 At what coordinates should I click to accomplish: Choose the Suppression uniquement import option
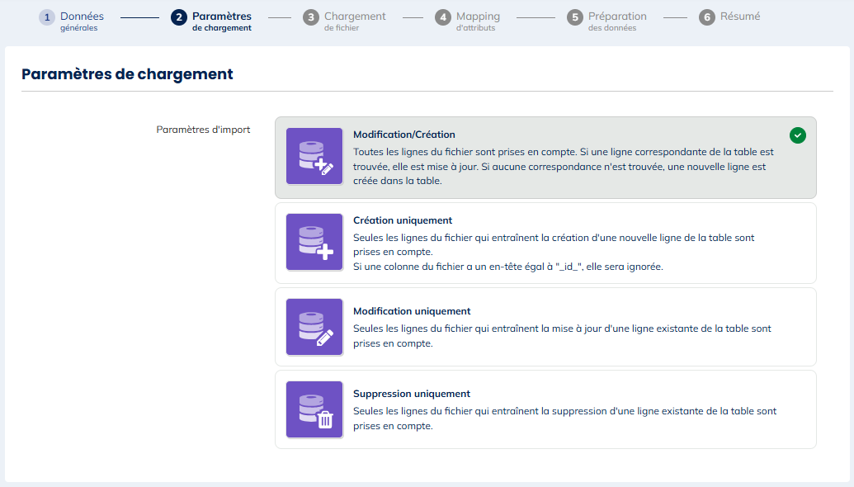(545, 409)
